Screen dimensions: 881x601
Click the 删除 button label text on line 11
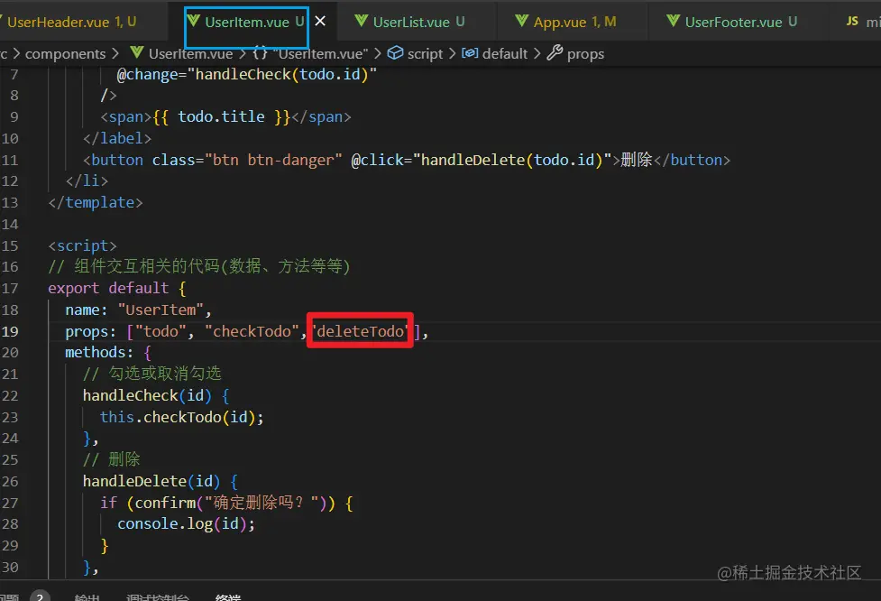pos(636,160)
